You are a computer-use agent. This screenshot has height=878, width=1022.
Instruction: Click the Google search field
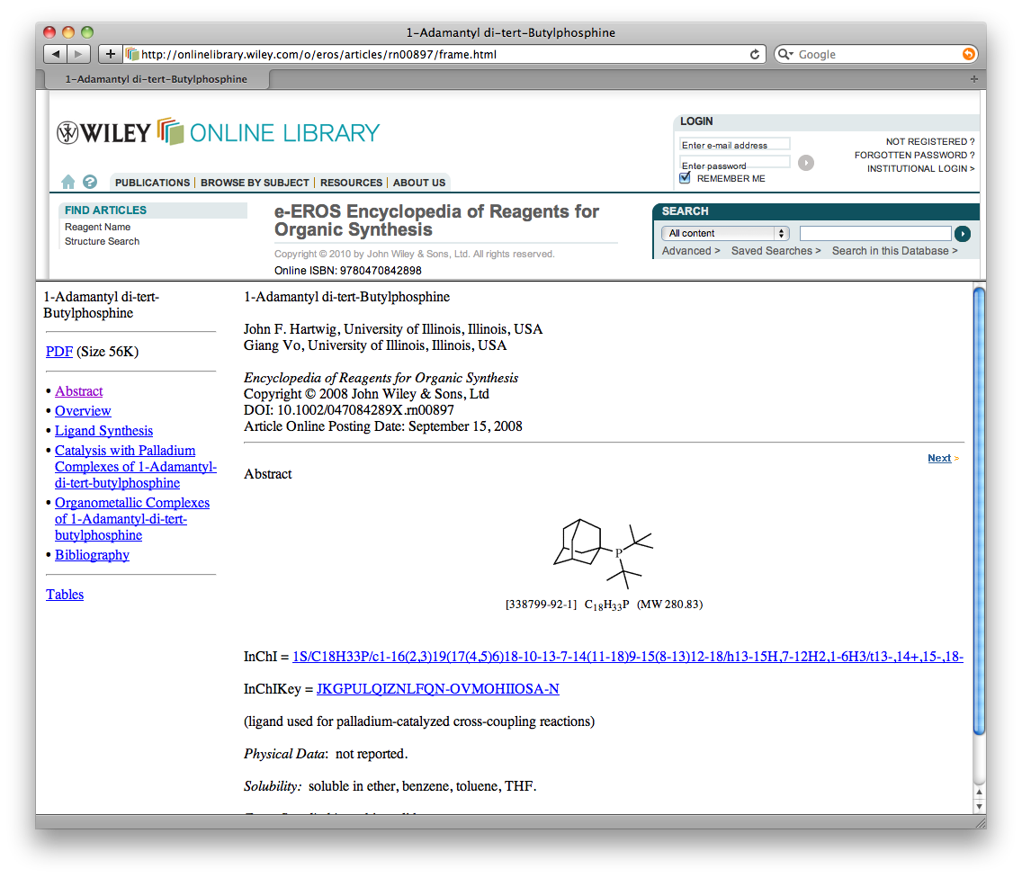click(878, 54)
